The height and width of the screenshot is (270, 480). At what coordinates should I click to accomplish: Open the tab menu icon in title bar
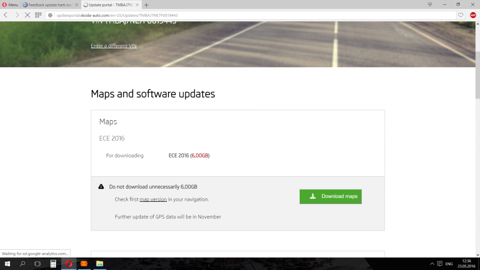click(x=430, y=5)
